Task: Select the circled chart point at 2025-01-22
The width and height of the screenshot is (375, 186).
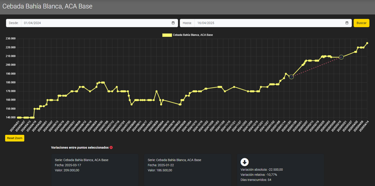Action: click(x=291, y=77)
